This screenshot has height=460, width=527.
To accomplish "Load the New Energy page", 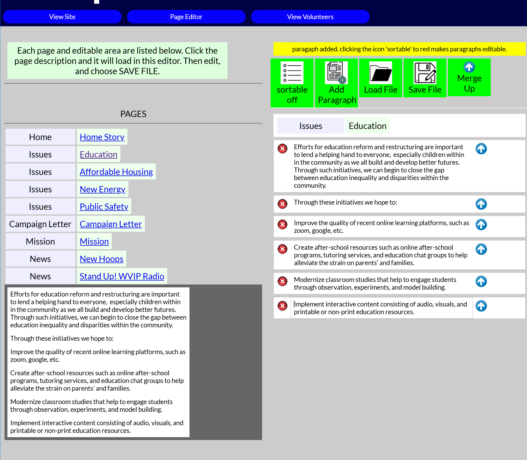I will pyautogui.click(x=103, y=189).
